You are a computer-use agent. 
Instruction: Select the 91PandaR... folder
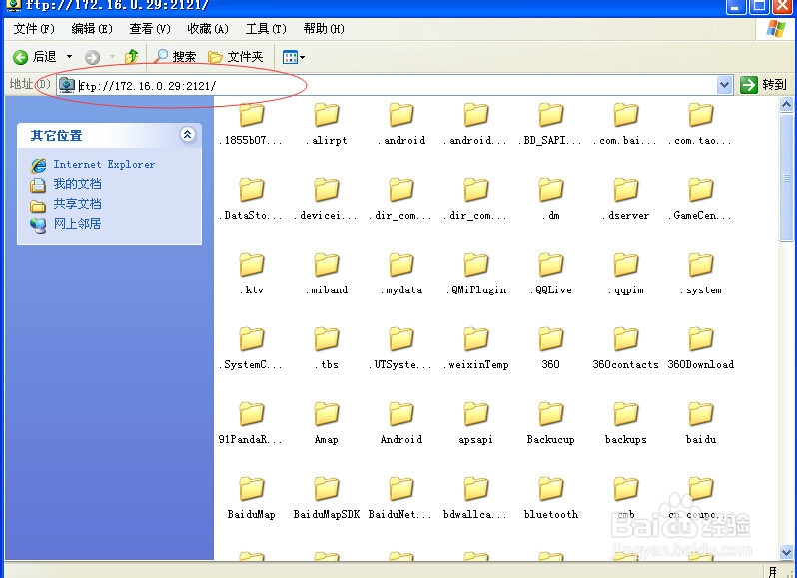pos(251,423)
